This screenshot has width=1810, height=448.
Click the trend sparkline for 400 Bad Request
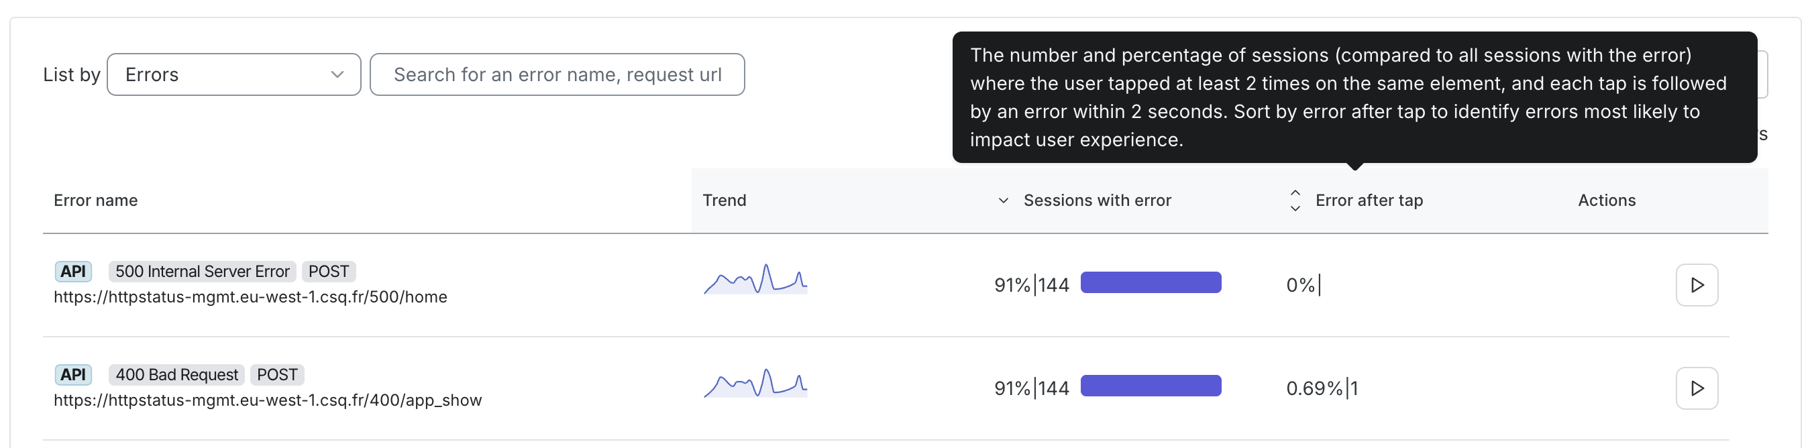point(755,383)
